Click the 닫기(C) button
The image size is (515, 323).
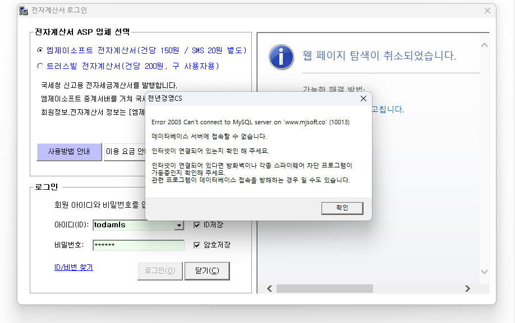click(207, 271)
